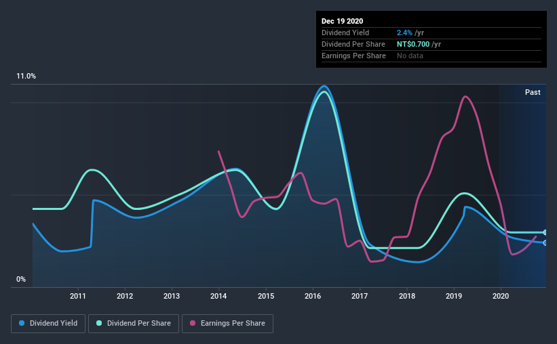Click the teal Dividend Per Share endpoint marker
Viewport: 557px width, 344px height.
click(545, 233)
